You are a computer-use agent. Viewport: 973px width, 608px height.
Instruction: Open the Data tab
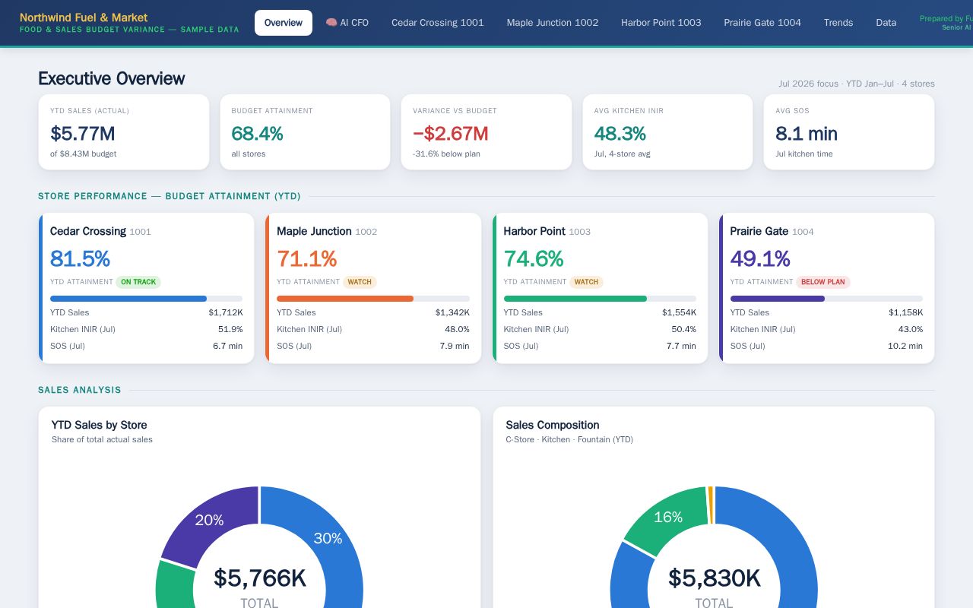tap(886, 23)
